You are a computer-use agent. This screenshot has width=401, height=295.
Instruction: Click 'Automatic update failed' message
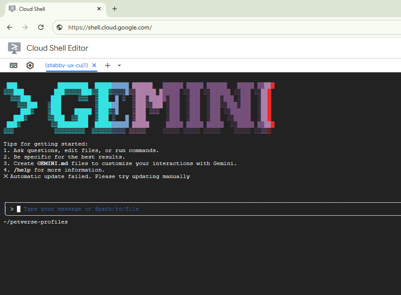tap(97, 176)
